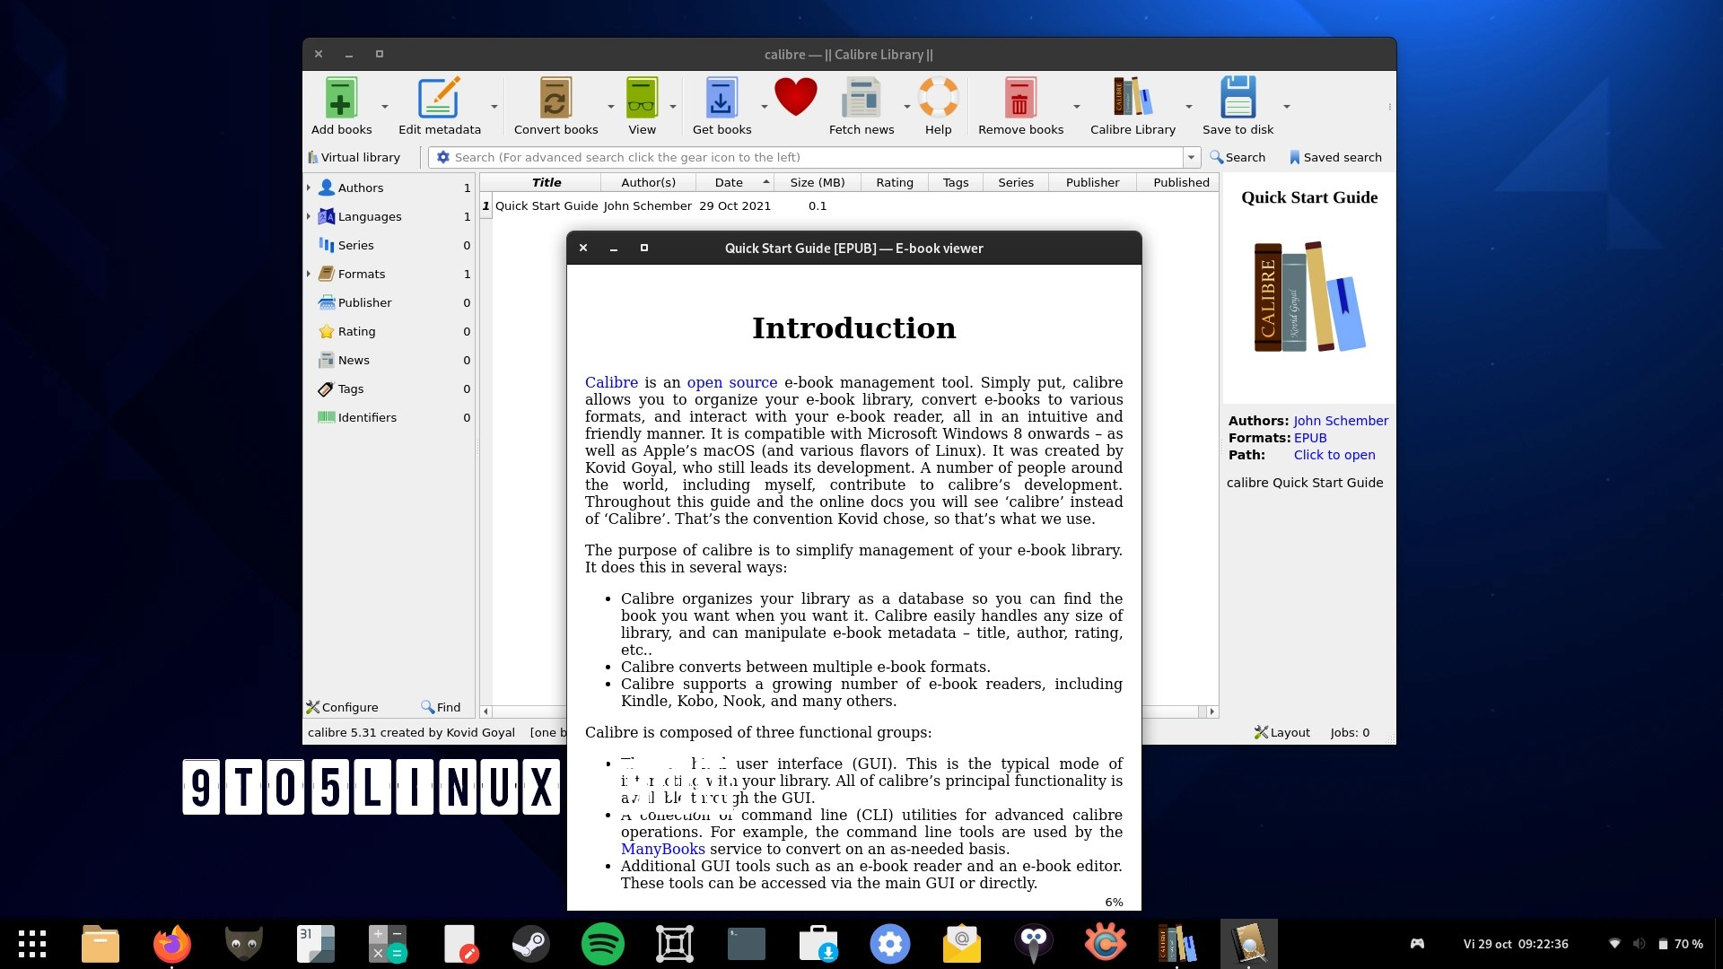Open the Edit metadata tool
The image size is (1723, 969).
(439, 97)
